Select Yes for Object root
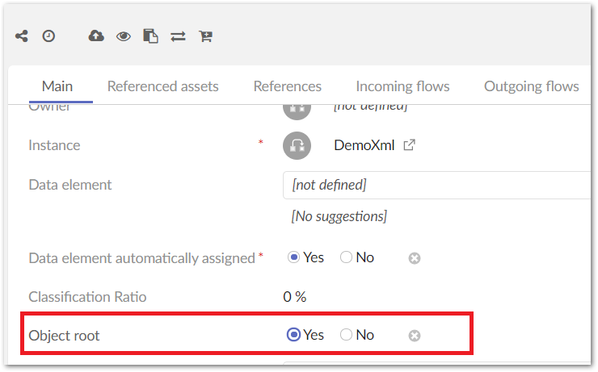This screenshot has width=598, height=372. tap(294, 335)
